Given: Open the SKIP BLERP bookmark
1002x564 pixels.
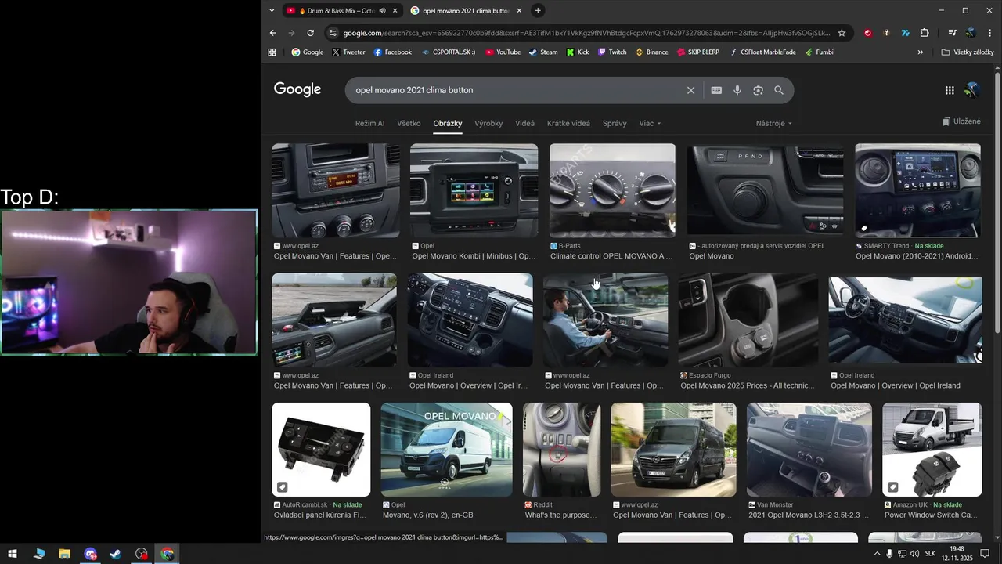Looking at the screenshot, I should (698, 52).
